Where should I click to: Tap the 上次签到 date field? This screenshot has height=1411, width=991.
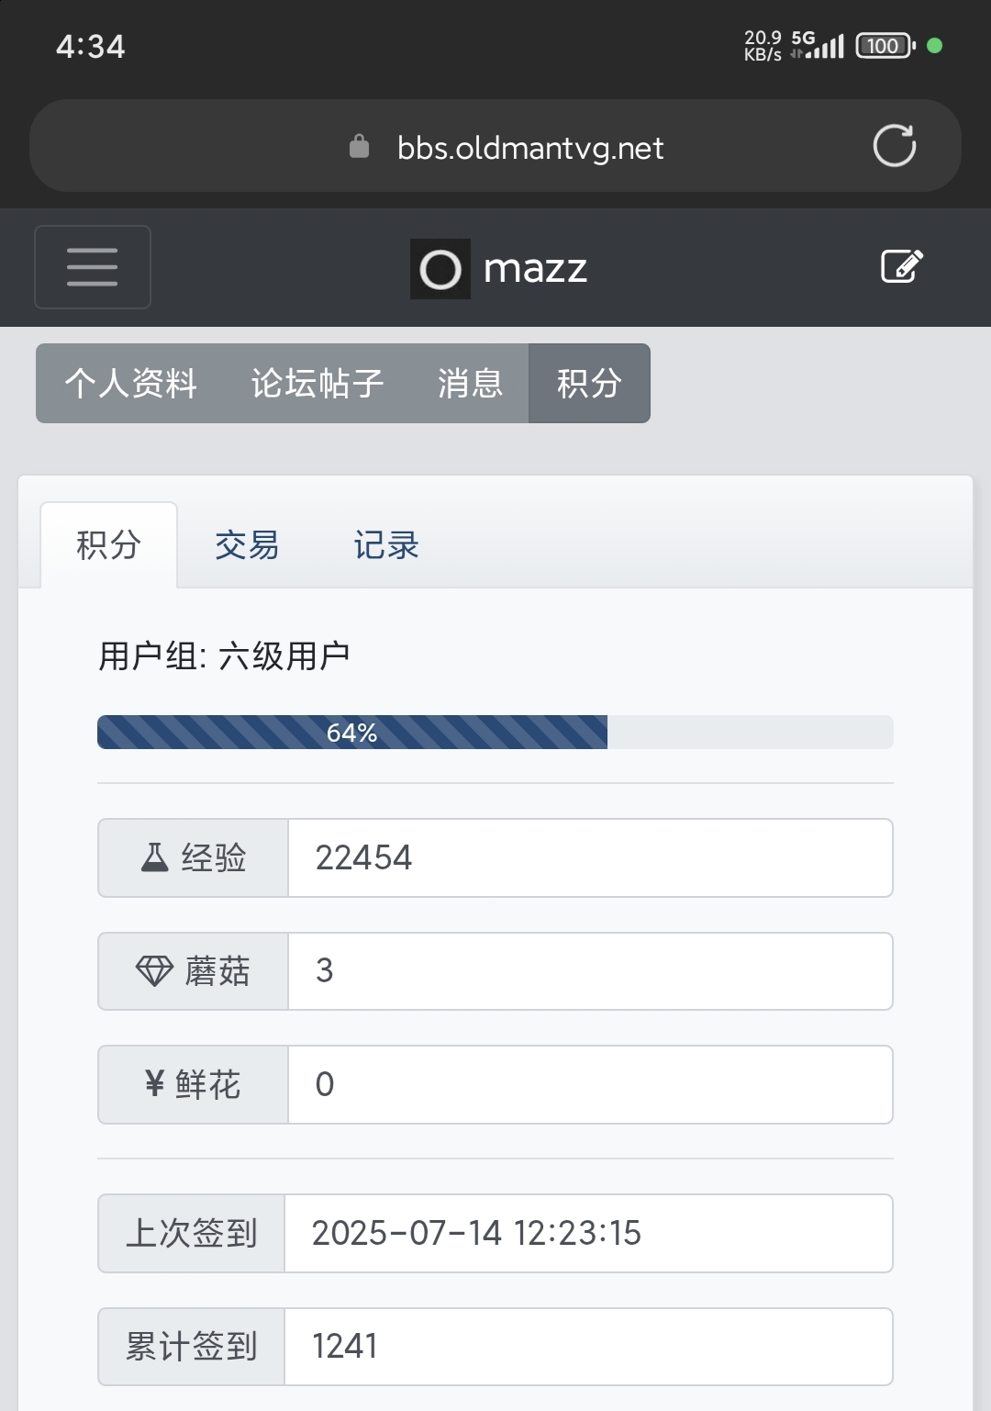click(588, 1233)
